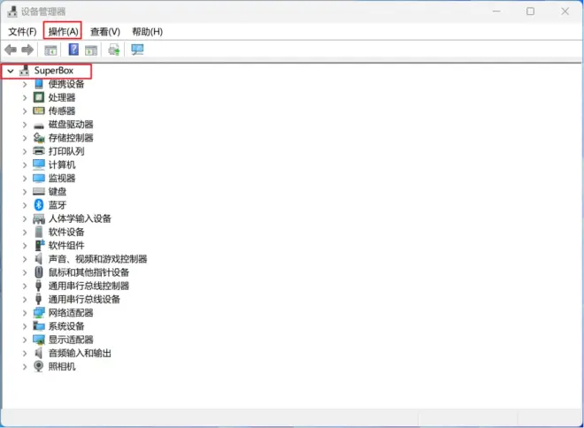Select the 音频输入和输出 label
Image resolution: width=584 pixels, height=428 pixels.
point(80,353)
